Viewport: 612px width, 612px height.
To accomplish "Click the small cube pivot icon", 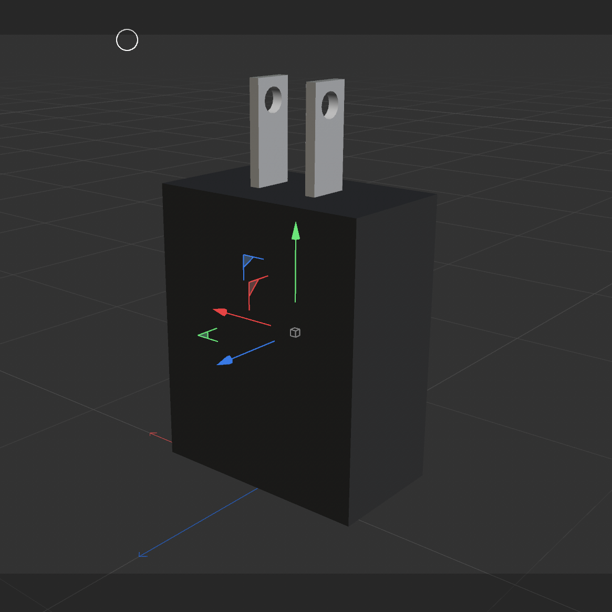I will (295, 332).
